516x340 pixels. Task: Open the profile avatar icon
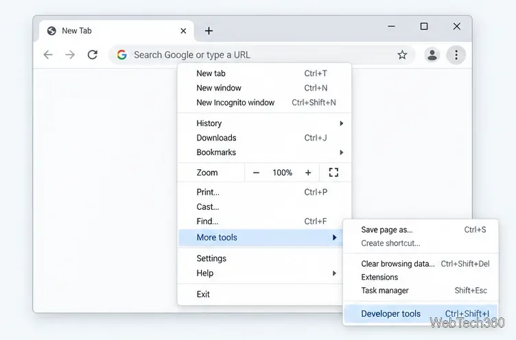432,55
